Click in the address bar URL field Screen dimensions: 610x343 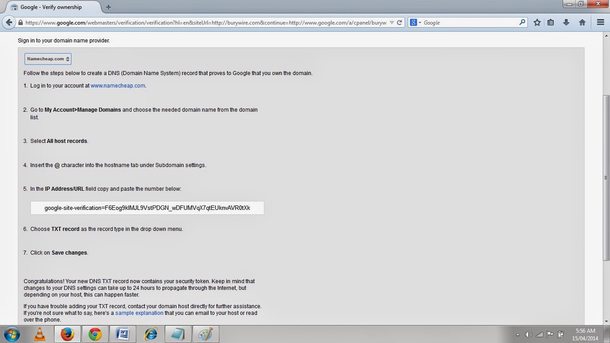tap(206, 22)
